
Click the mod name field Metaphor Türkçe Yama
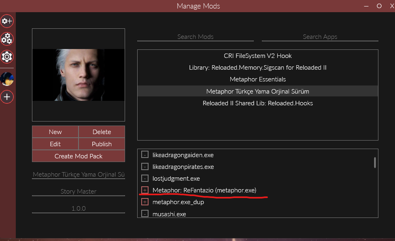pyautogui.click(x=79, y=175)
